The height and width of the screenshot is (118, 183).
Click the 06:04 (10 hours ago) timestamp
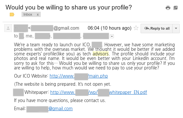[110, 28]
